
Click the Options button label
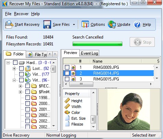pos(98,24)
